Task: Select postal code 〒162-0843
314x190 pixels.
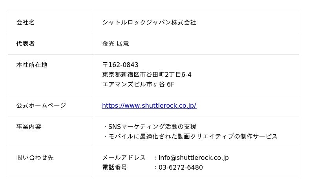Action: point(120,65)
